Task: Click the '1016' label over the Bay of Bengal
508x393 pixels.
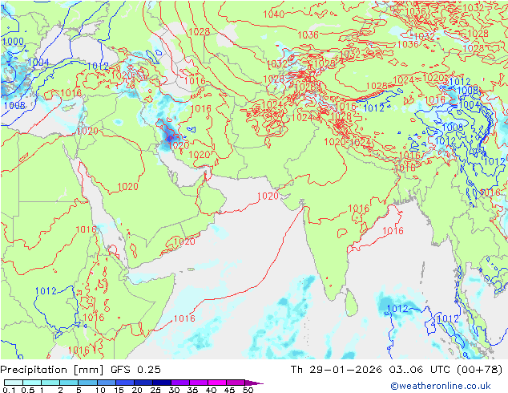Action: click(393, 230)
